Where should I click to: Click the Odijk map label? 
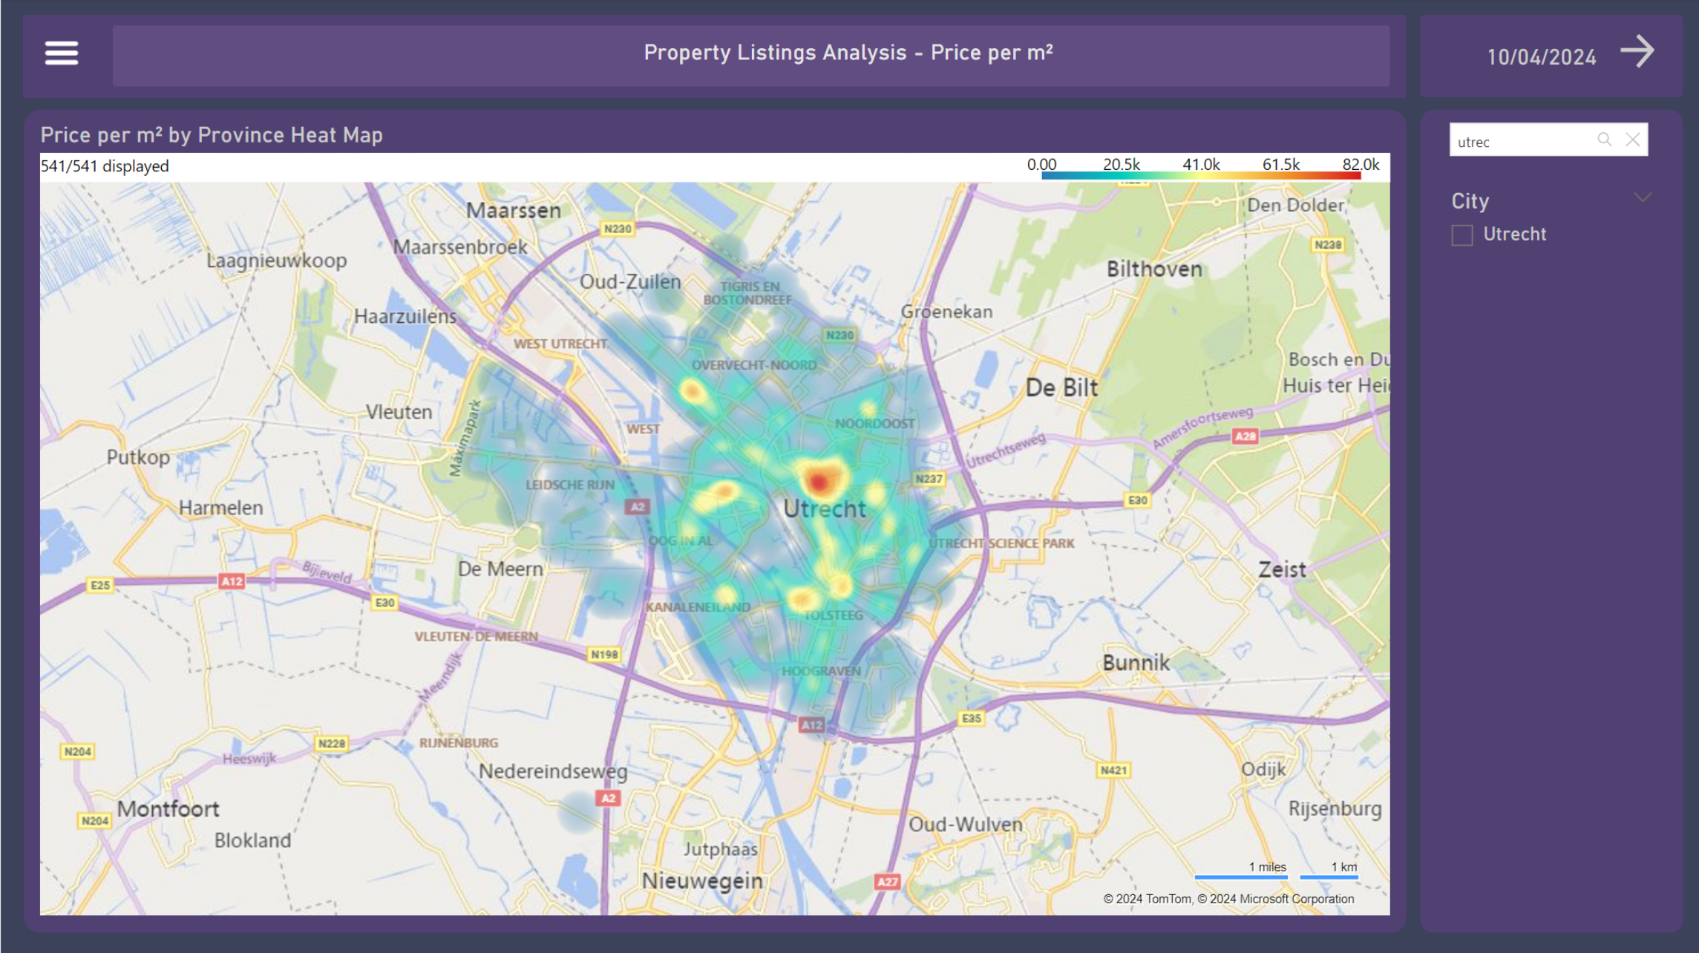coord(1263,770)
